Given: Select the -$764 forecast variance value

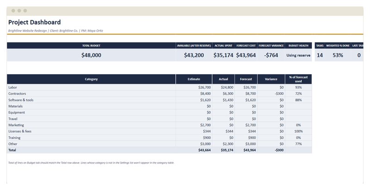Looking at the screenshot, I should pyautogui.click(x=271, y=55).
